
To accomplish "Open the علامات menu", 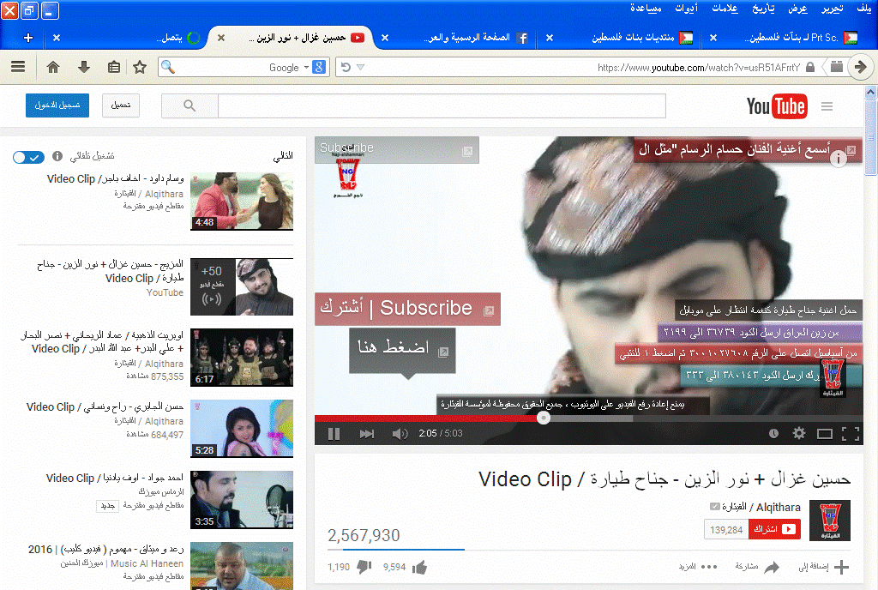I will click(725, 9).
